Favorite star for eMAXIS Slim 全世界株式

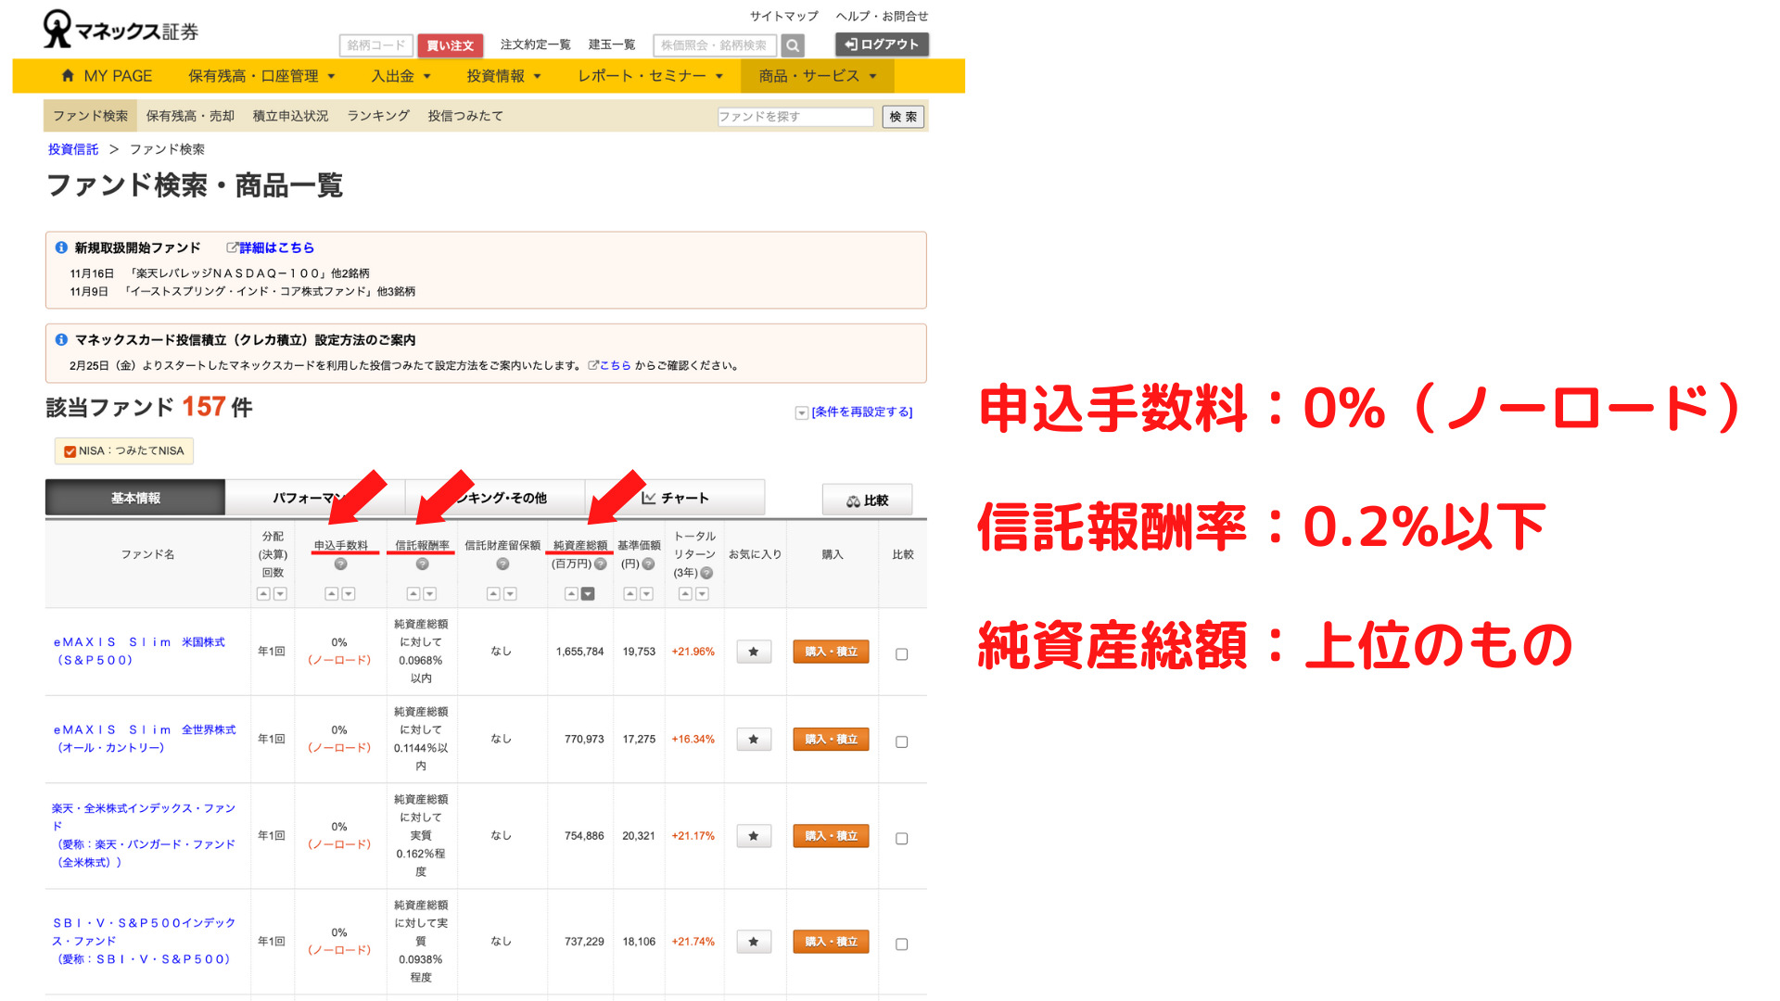coord(754,740)
